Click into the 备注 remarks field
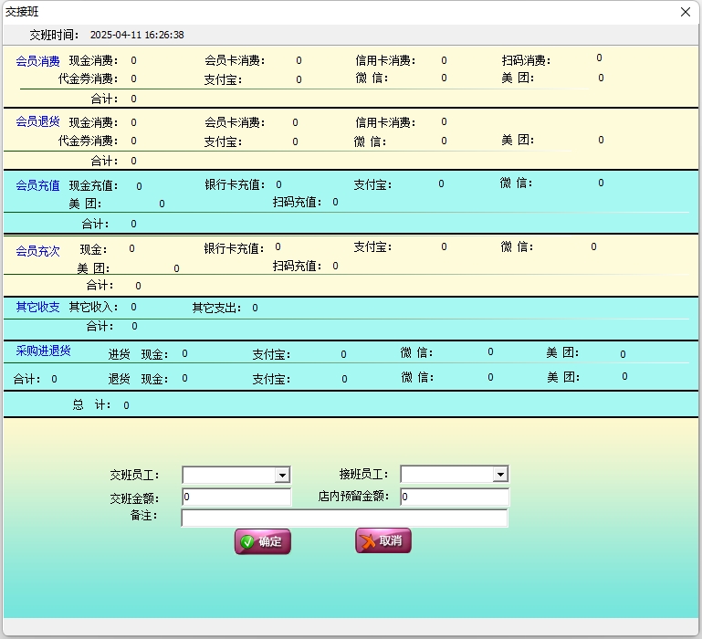Viewport: 702px width, 639px height. (x=344, y=519)
